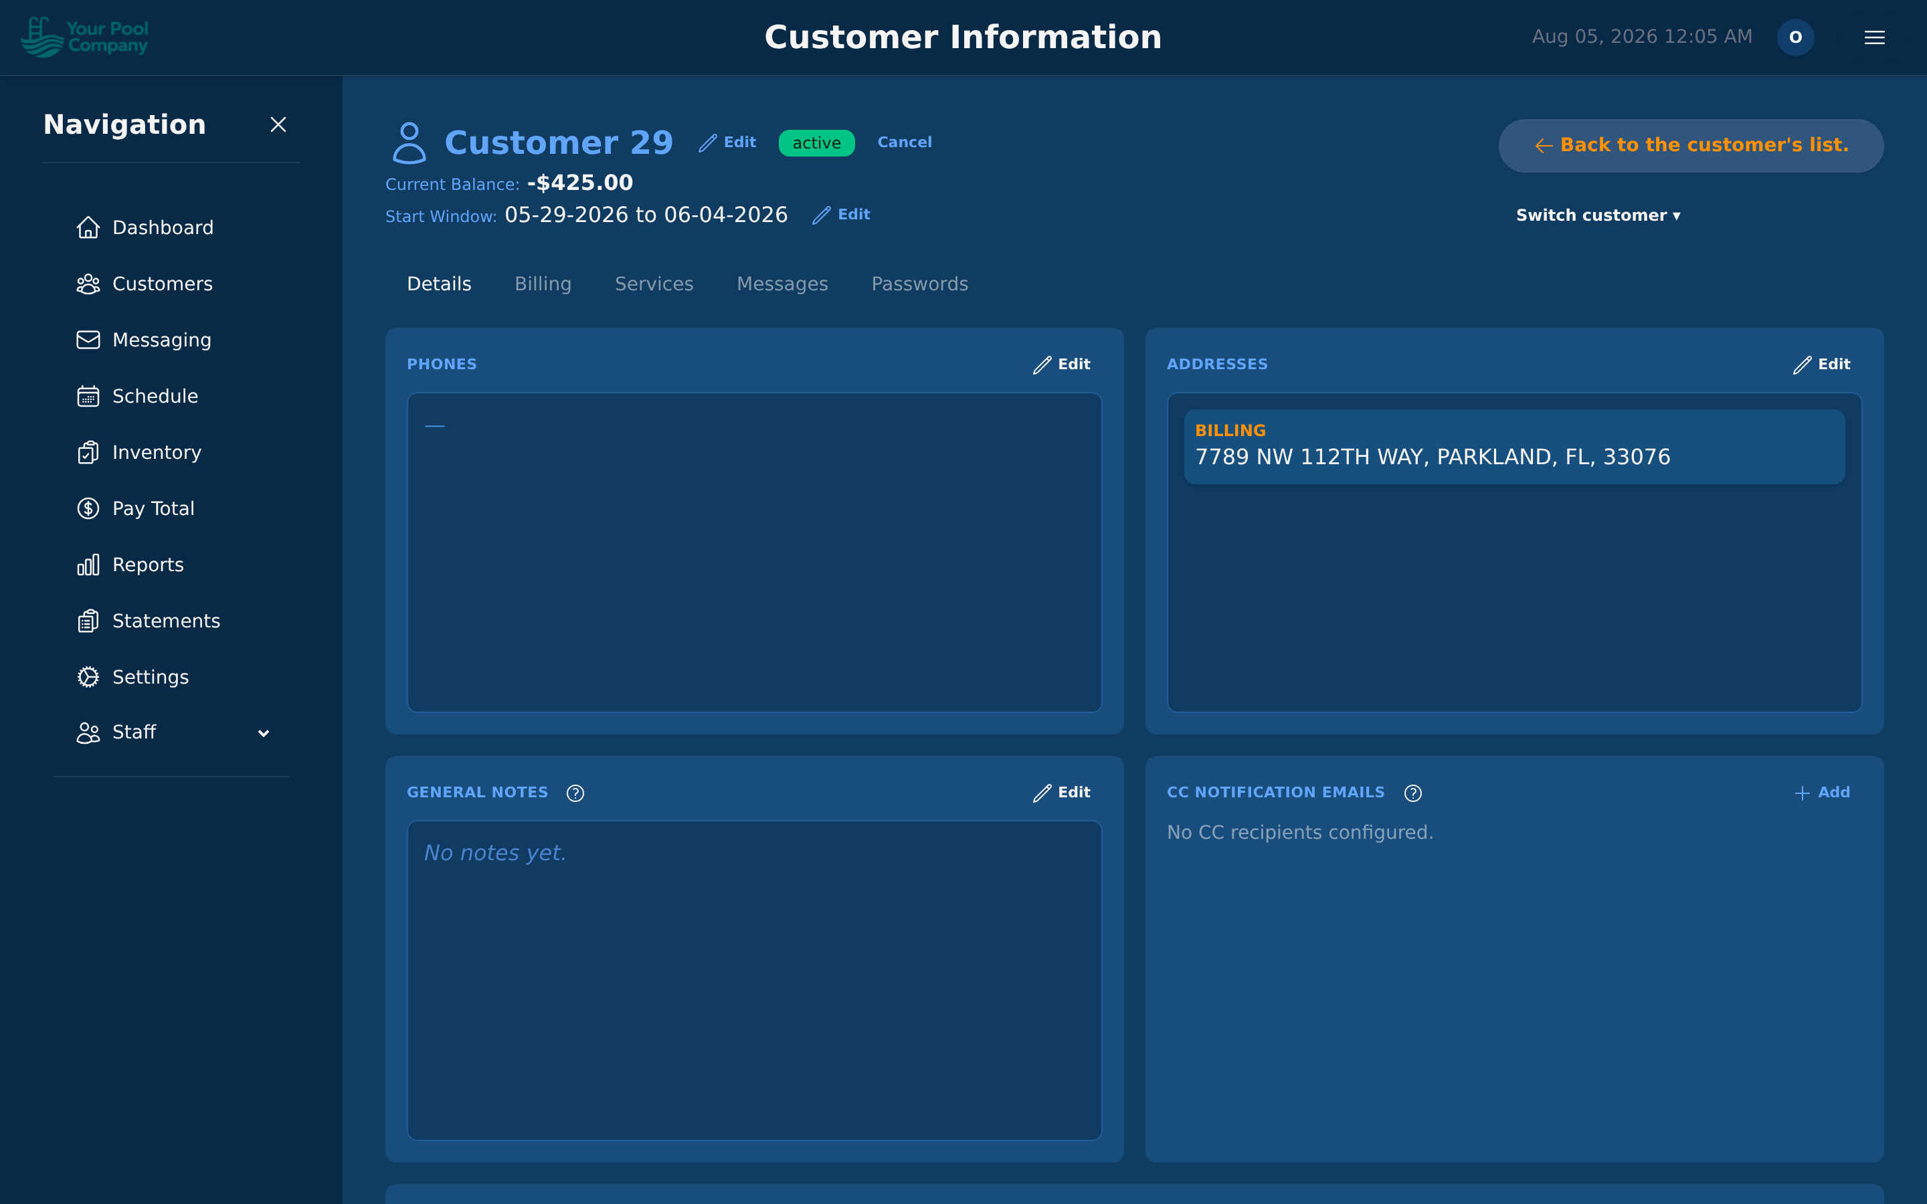
Task: Click the back arrow icon
Action: 1543,146
